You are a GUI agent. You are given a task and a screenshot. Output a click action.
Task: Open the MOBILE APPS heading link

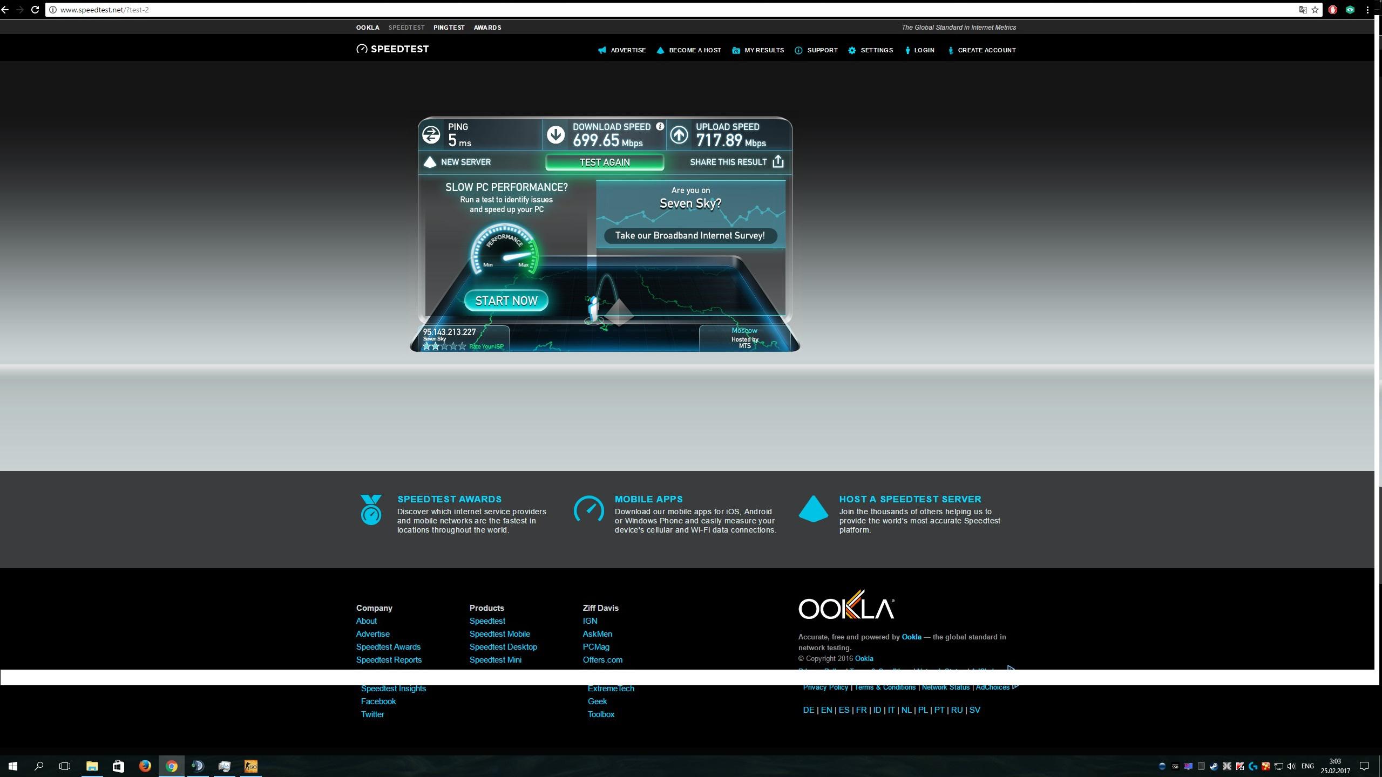click(x=648, y=499)
